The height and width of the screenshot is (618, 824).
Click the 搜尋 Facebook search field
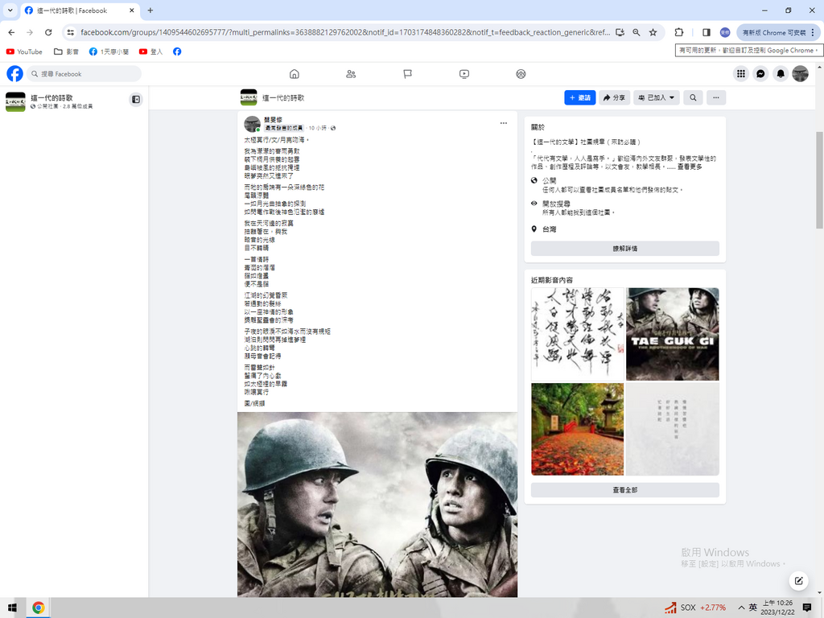84,74
